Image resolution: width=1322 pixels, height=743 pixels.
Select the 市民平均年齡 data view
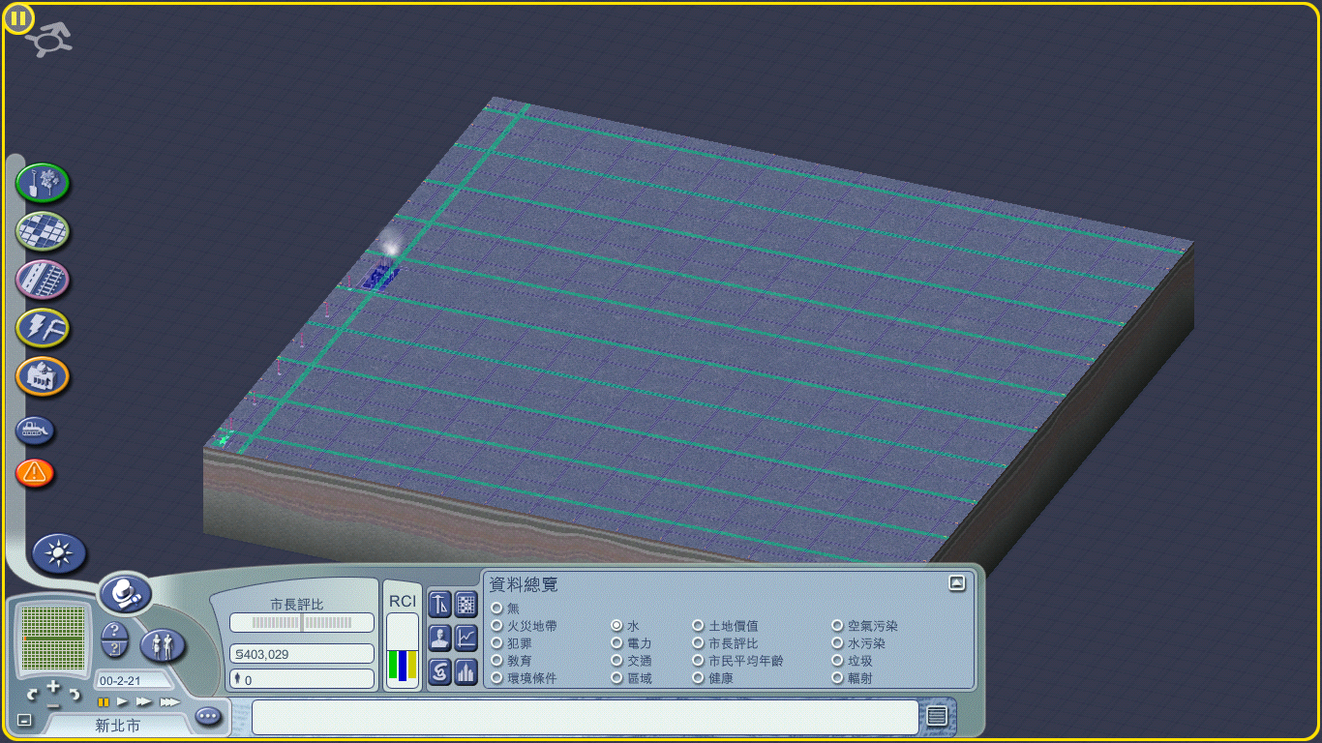698,661
